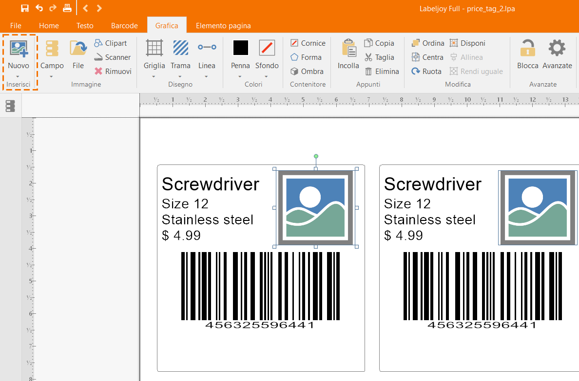Arrange elements with Disponi
This screenshot has width=579, height=381.
pyautogui.click(x=467, y=43)
